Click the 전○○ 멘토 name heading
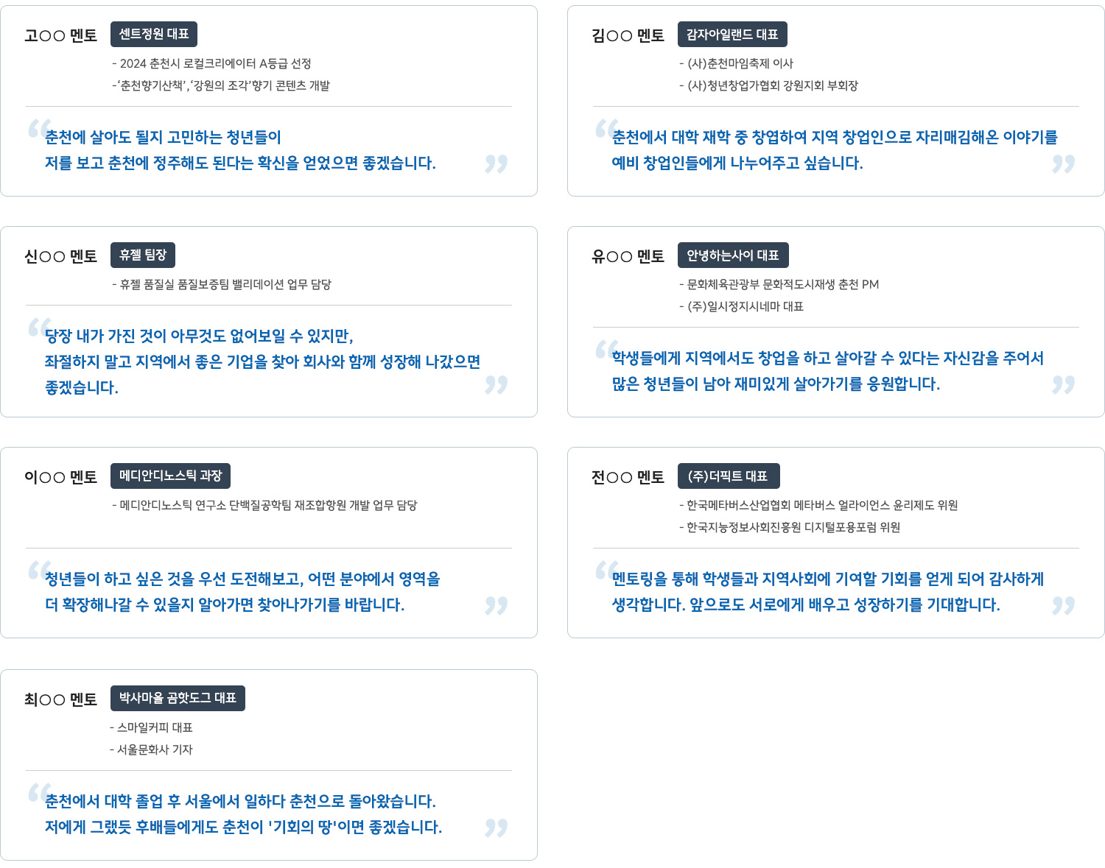 coord(628,477)
